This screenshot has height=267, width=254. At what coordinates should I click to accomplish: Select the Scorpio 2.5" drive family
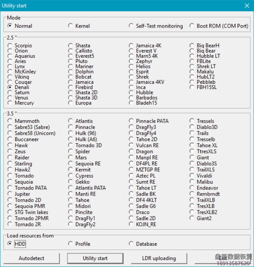[10, 45]
